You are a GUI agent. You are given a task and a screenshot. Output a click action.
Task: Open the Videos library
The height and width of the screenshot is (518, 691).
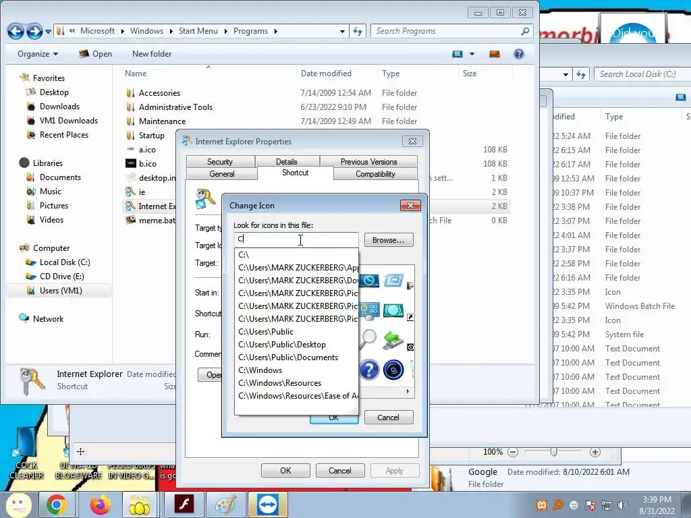coord(51,219)
